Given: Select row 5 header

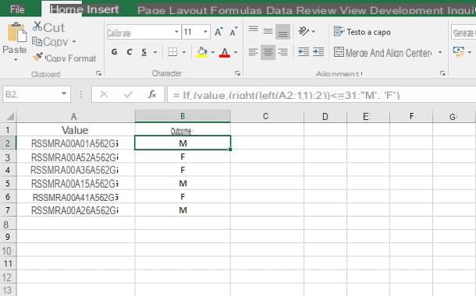Looking at the screenshot, I should pyautogui.click(x=8, y=184).
